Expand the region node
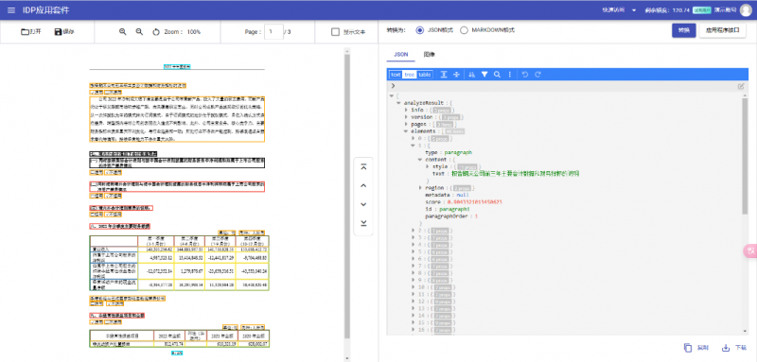Image resolution: width=757 pixels, height=362 pixels. [x=420, y=188]
